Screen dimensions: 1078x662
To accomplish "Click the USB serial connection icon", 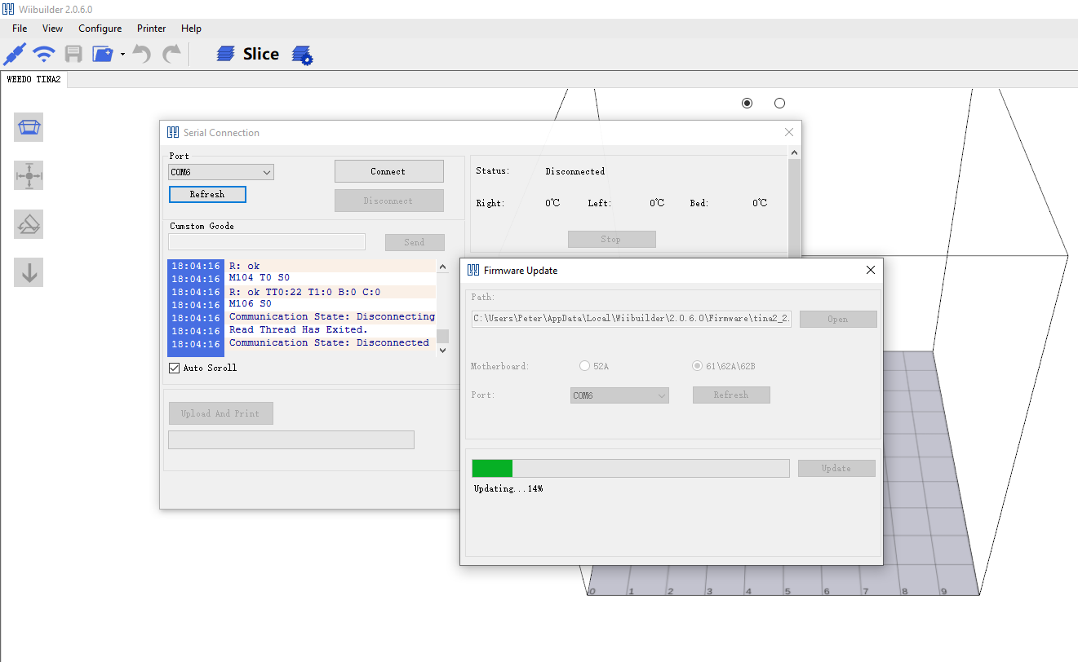I will [x=15, y=54].
